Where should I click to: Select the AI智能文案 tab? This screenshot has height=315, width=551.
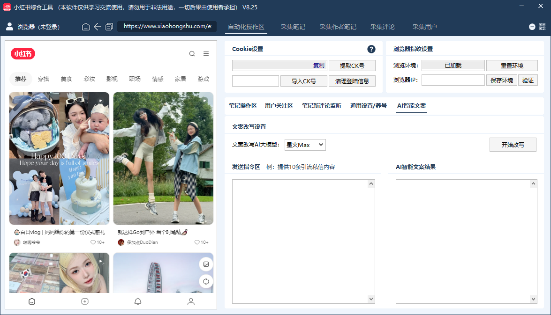point(411,106)
